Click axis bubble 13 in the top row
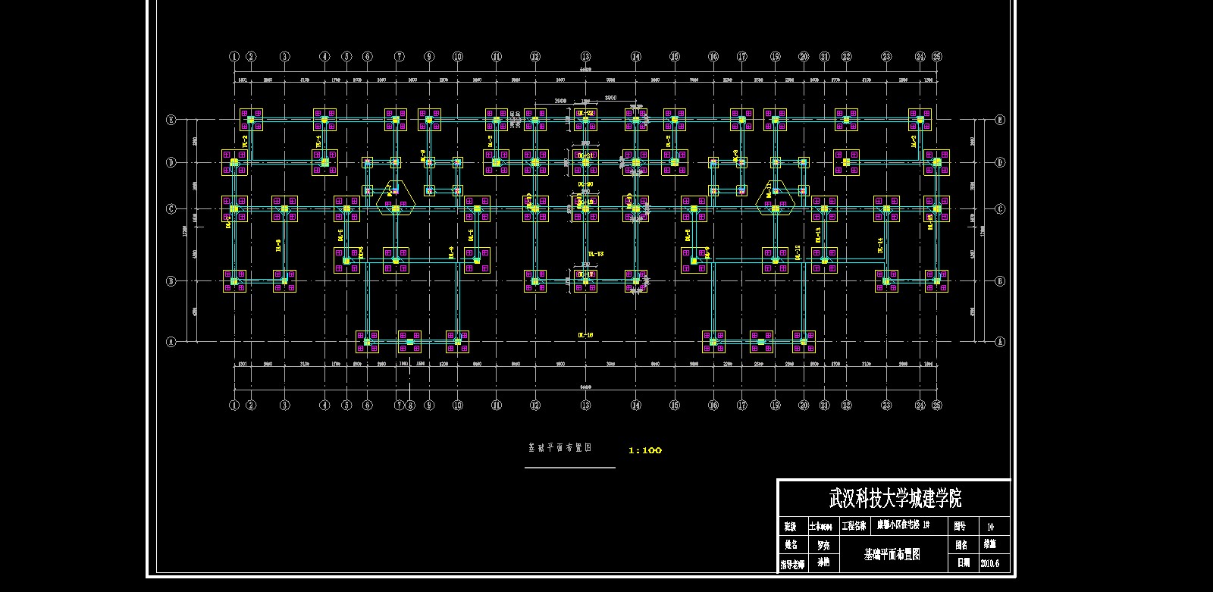The height and width of the screenshot is (592, 1213). (x=585, y=57)
